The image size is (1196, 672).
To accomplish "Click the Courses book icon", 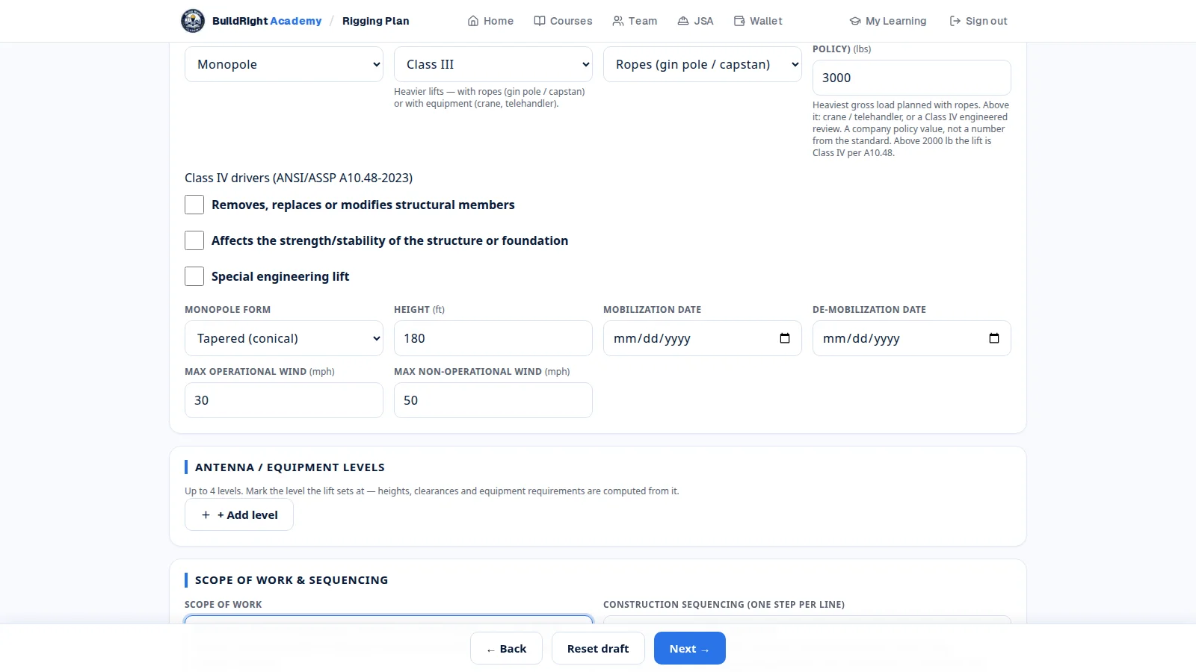I will click(540, 21).
